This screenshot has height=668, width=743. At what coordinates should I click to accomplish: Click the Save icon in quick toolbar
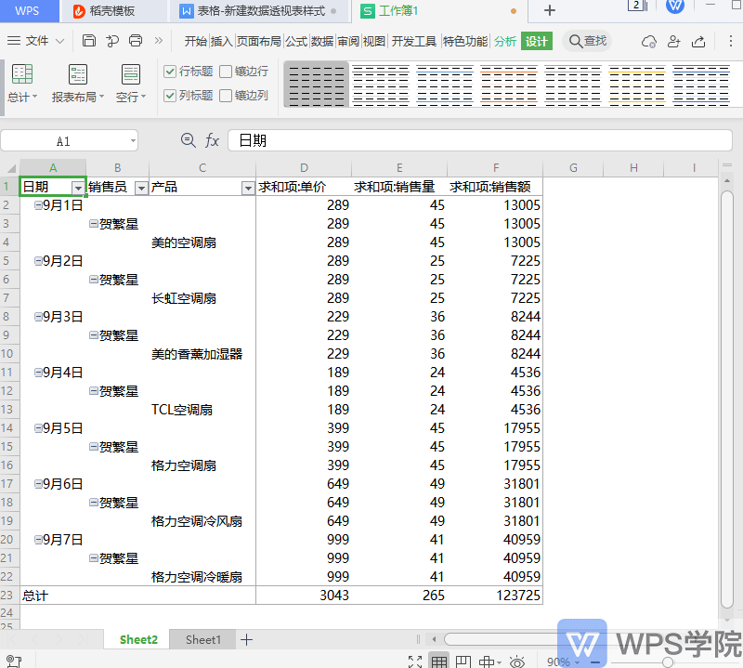(88, 41)
